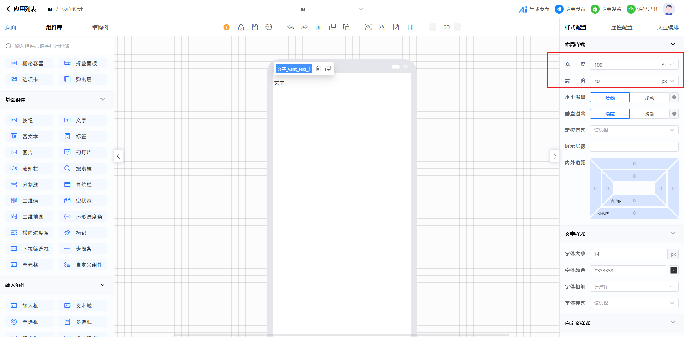Click the paste clipboard icon in the toolbar
This screenshot has height=337, width=684.
click(346, 27)
